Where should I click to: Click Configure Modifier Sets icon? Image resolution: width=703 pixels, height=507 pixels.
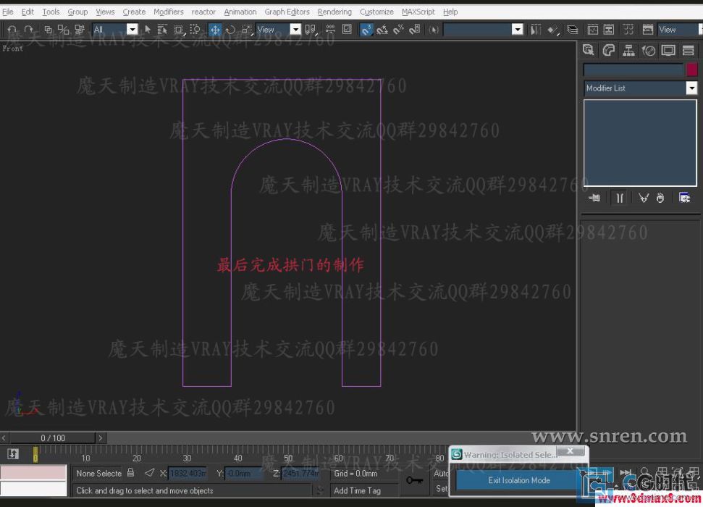coord(684,198)
